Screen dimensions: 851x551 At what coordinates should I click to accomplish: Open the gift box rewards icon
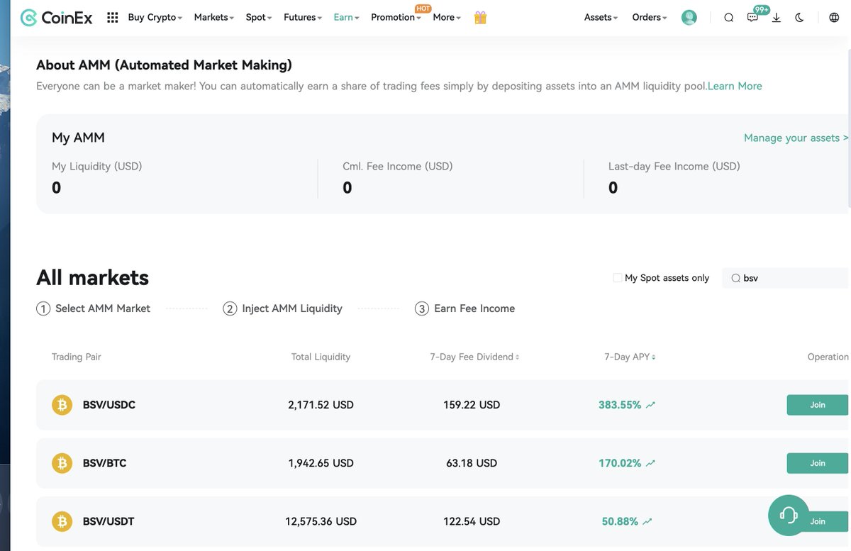click(x=480, y=18)
